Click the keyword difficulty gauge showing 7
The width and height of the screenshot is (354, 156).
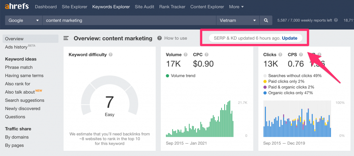coord(110,96)
